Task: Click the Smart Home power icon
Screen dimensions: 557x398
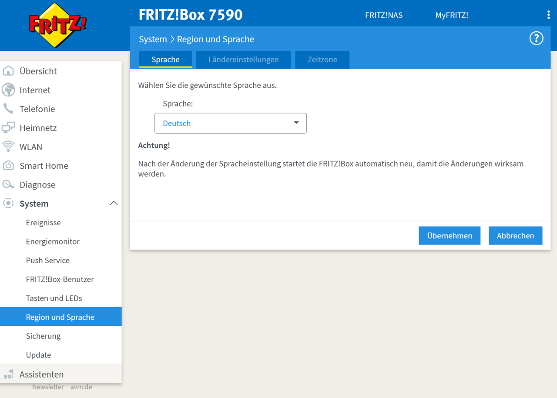Action: 8,166
